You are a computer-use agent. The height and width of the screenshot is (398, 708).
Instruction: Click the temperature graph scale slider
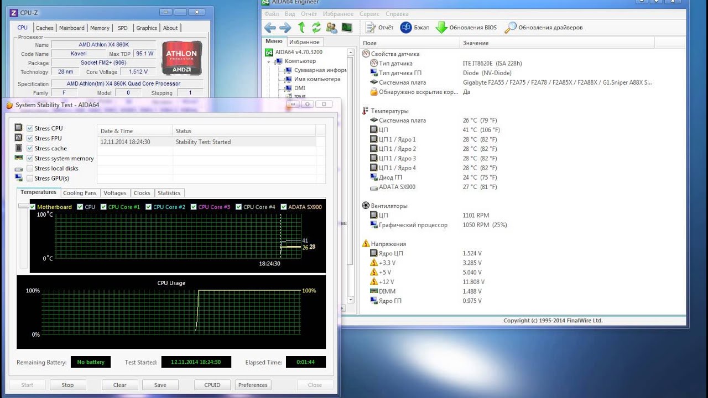click(x=23, y=206)
